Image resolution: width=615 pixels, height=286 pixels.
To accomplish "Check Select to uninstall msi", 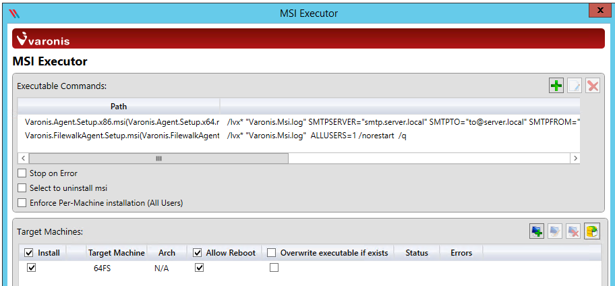I will [x=22, y=188].
